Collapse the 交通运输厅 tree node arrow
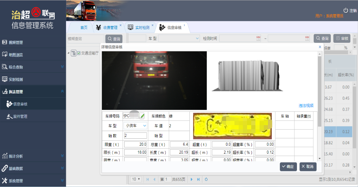This screenshot has width=358, height=187. [68, 53]
